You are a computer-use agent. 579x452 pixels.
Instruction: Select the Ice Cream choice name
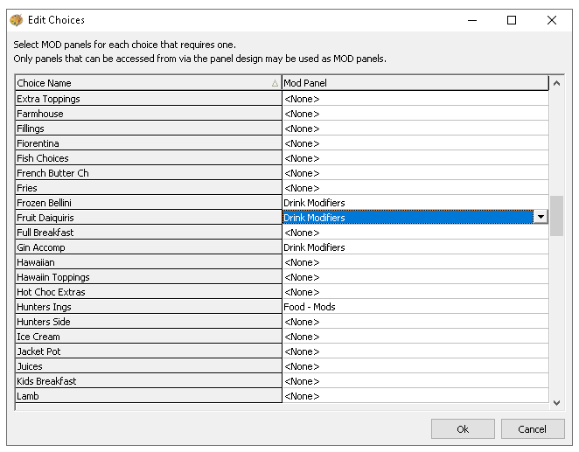coord(148,337)
